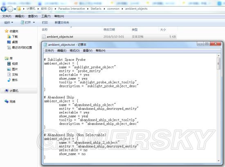Screen dimensions: 225x167
Task: Open 视频 library in sidebar
Action: click(13, 64)
